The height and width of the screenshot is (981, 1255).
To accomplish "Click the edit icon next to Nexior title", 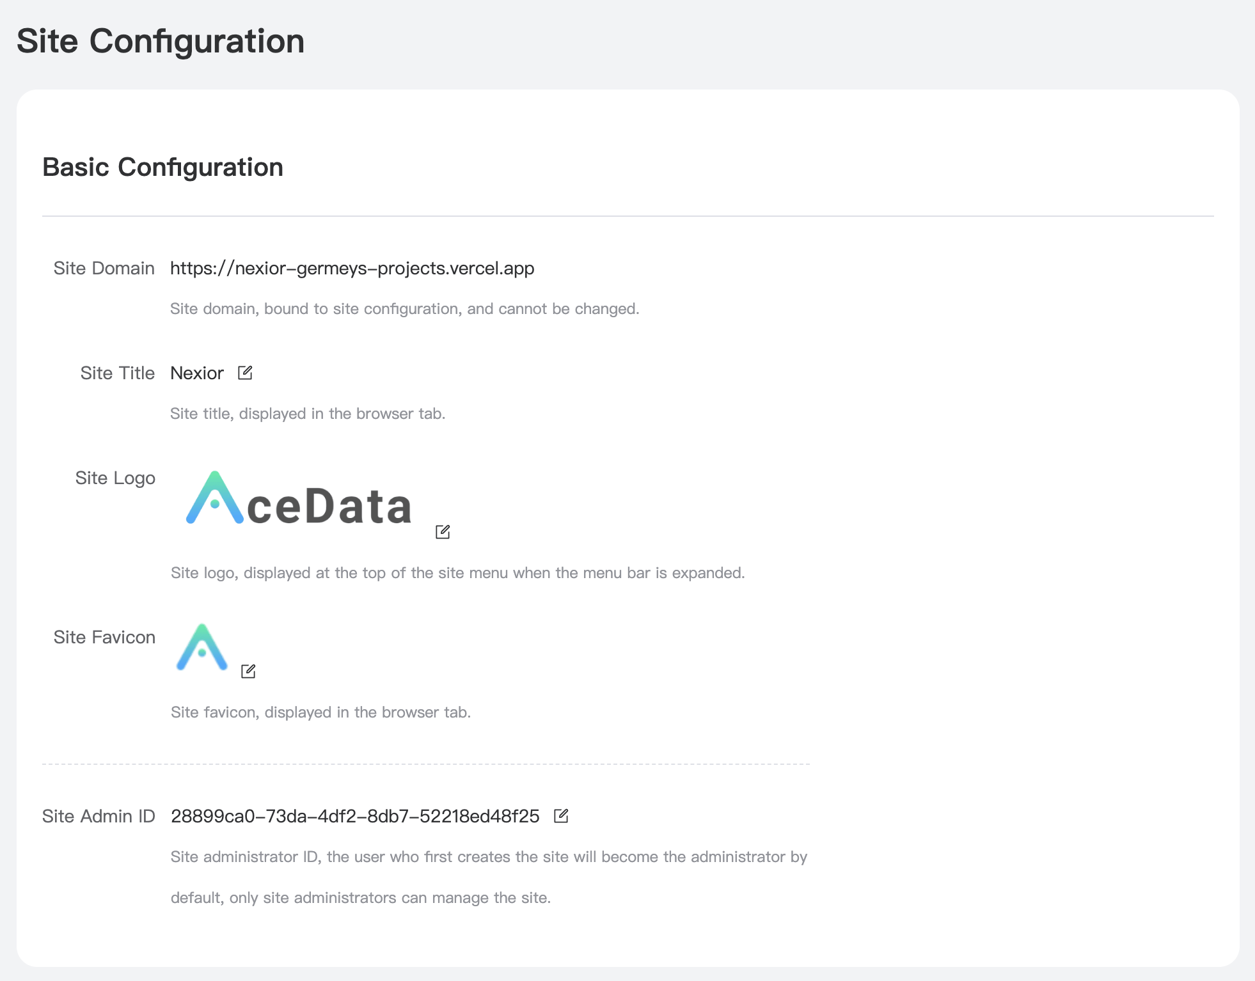I will coord(245,373).
